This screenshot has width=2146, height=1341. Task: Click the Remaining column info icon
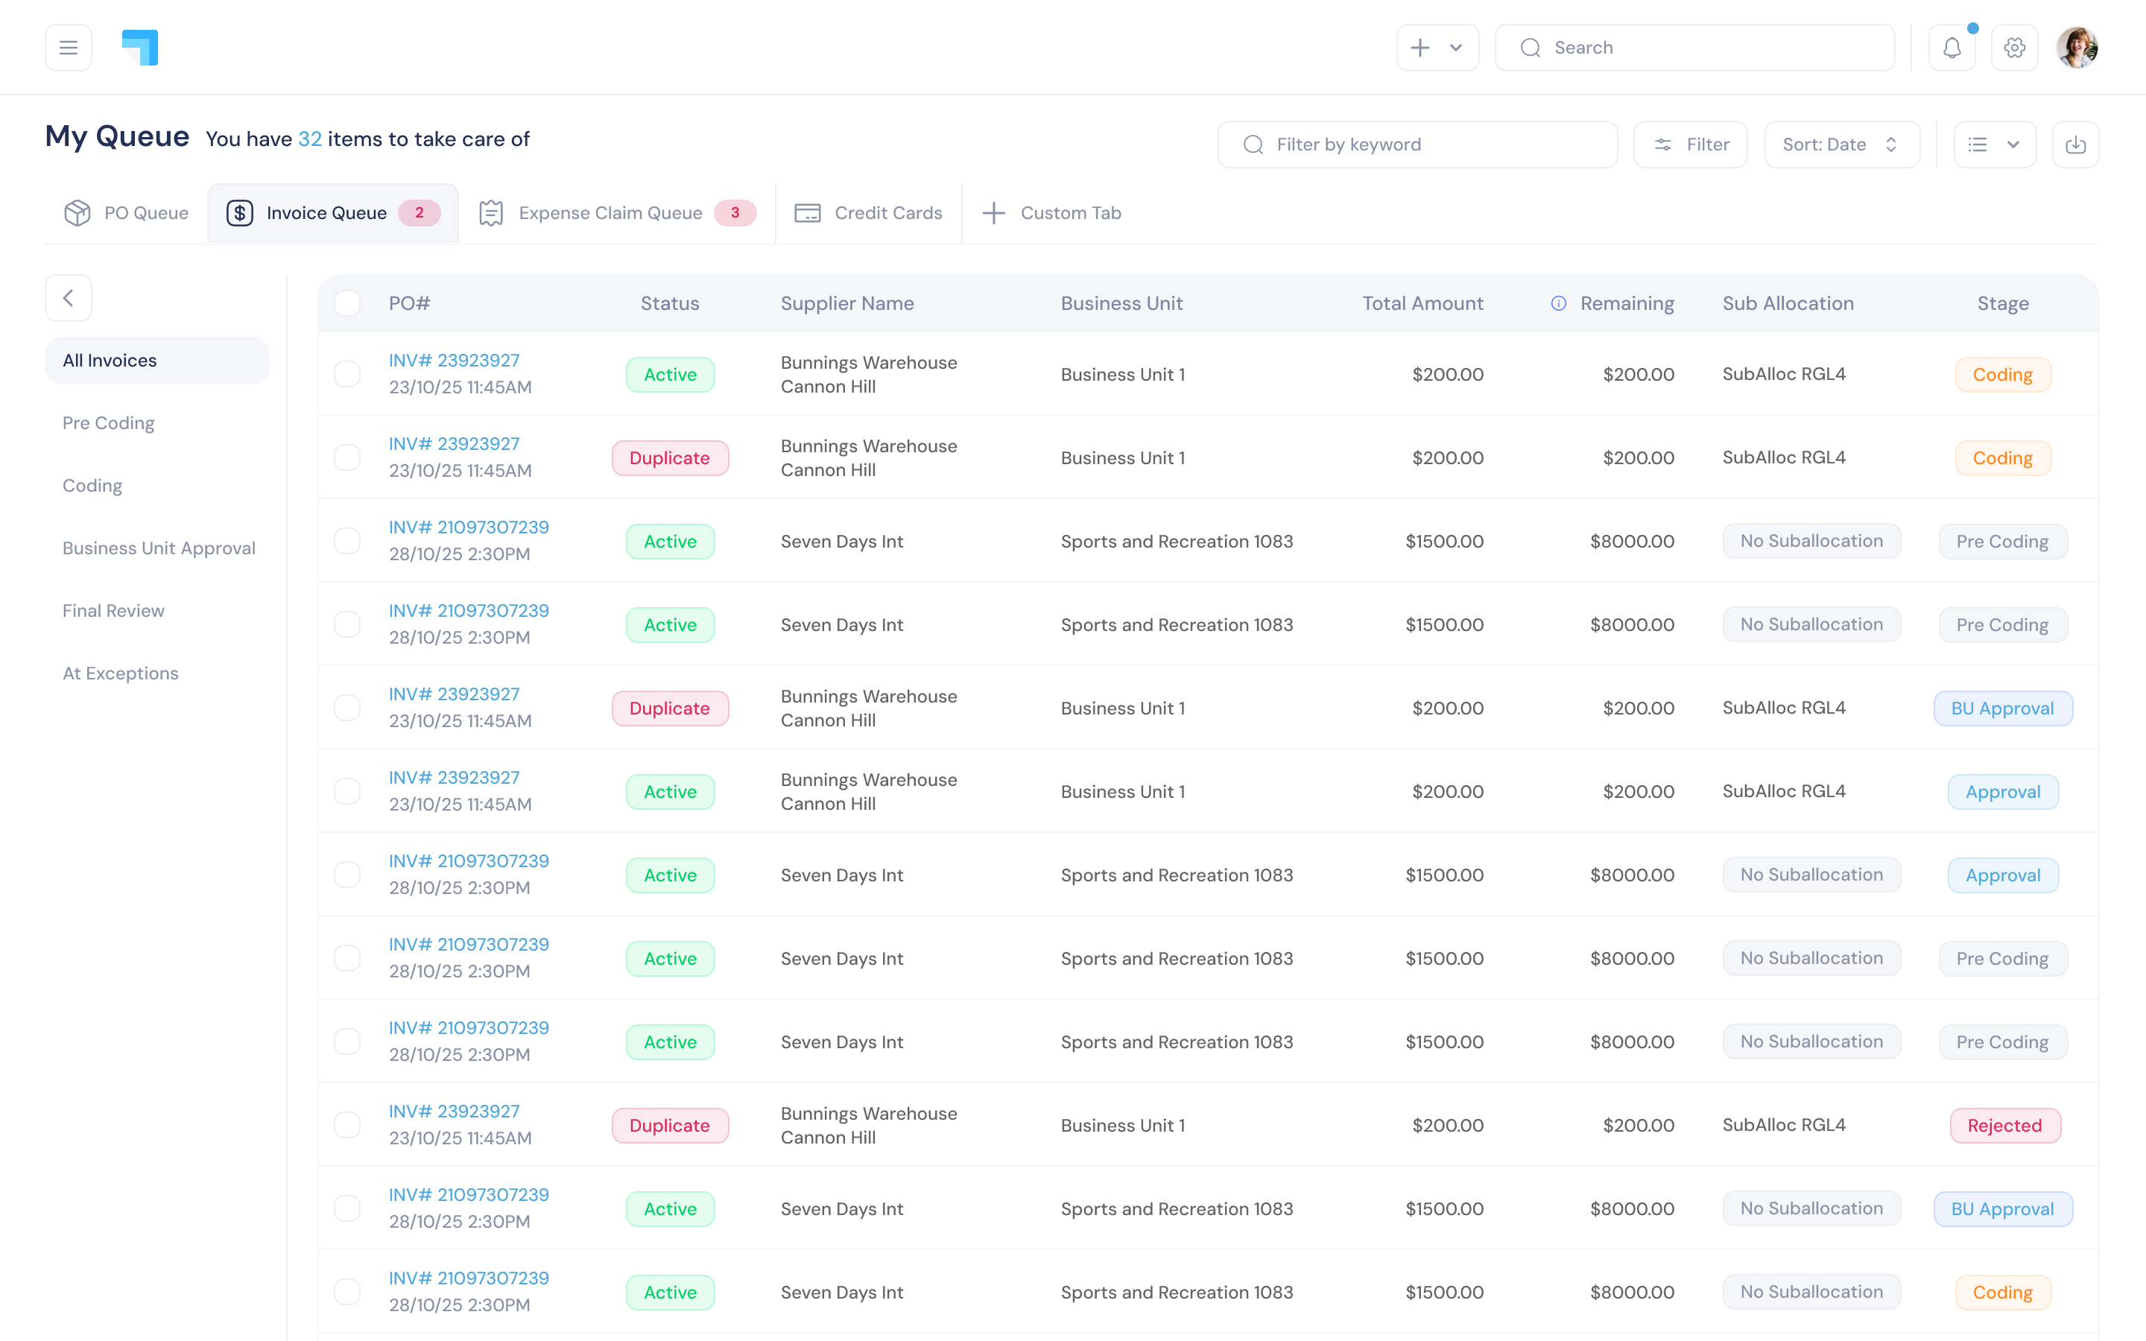pyautogui.click(x=1558, y=303)
